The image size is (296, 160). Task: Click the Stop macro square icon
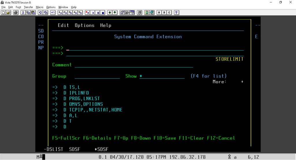coord(103,13)
